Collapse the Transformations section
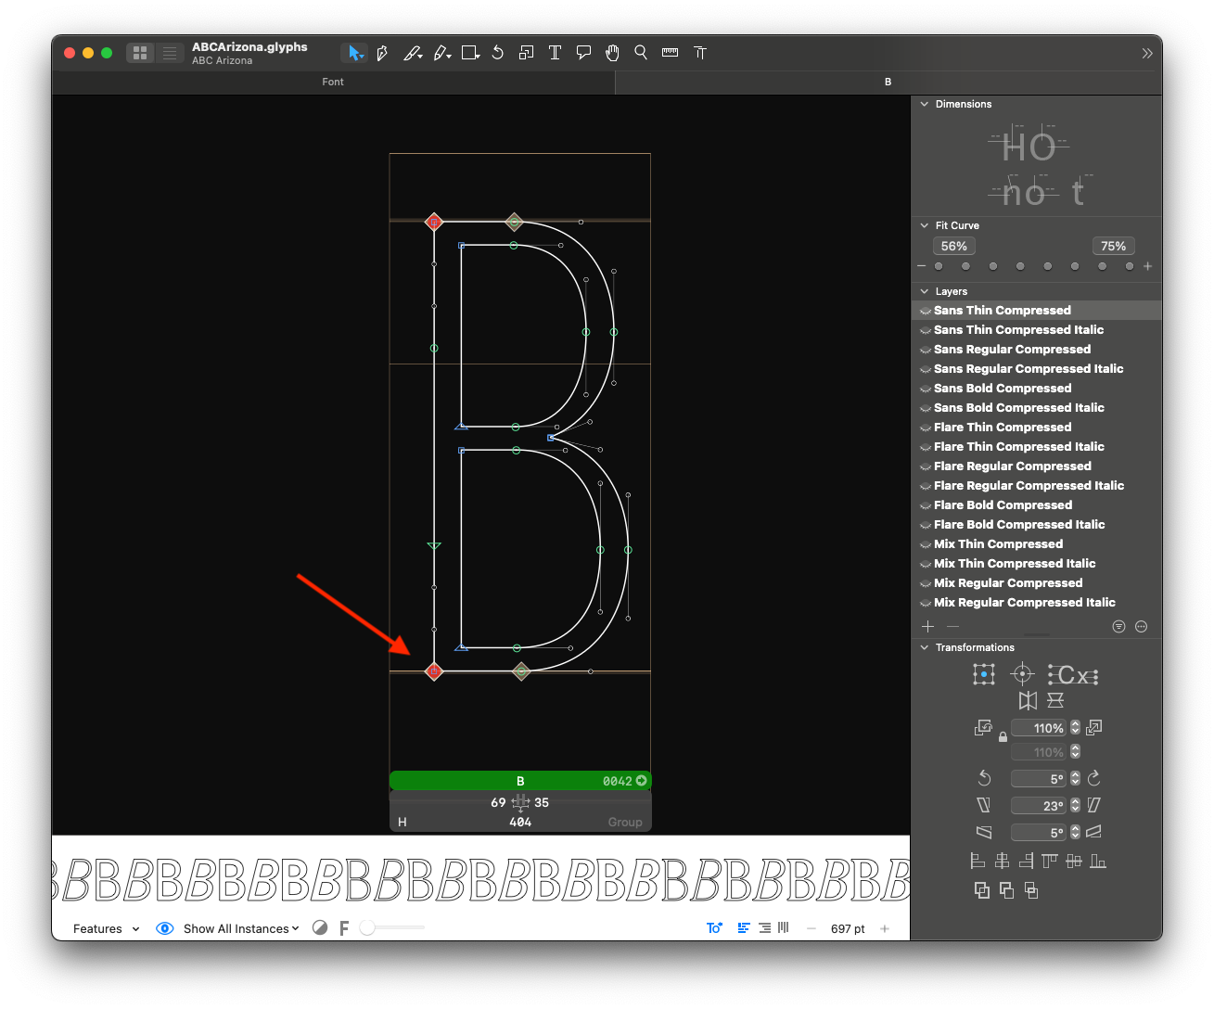The image size is (1214, 1009). point(925,647)
